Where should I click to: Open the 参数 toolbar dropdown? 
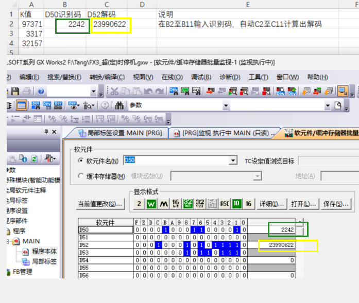[328, 105]
